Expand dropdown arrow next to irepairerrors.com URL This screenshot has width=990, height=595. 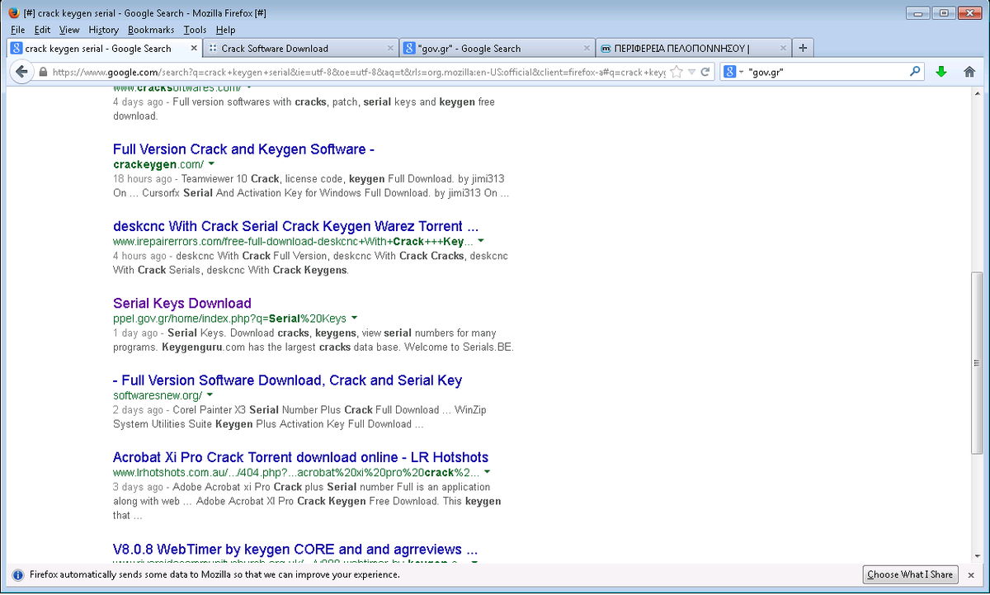tap(481, 241)
